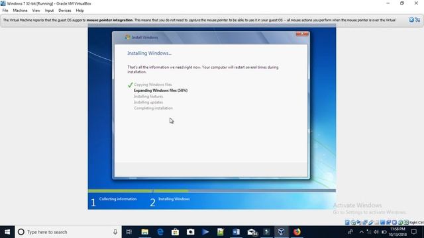Click the installation progress bar at bottom
The image size is (424, 238).
[x=212, y=190]
